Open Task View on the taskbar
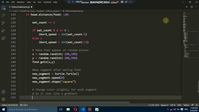Viewport: 199px width, 112px height. (x=61, y=109)
